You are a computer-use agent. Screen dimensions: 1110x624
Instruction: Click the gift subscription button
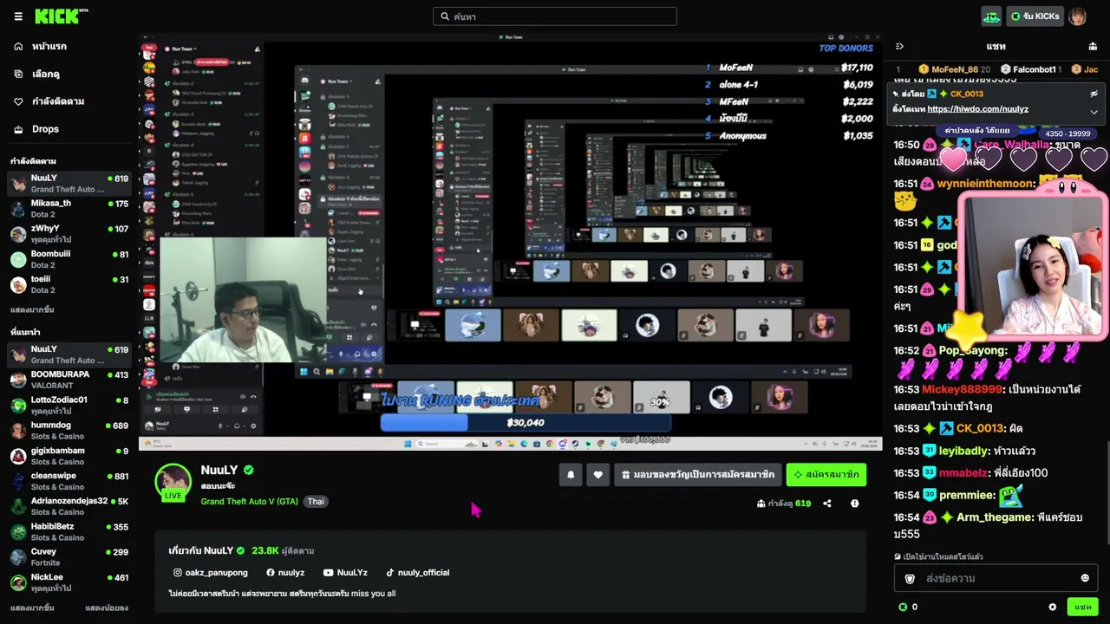(x=698, y=475)
